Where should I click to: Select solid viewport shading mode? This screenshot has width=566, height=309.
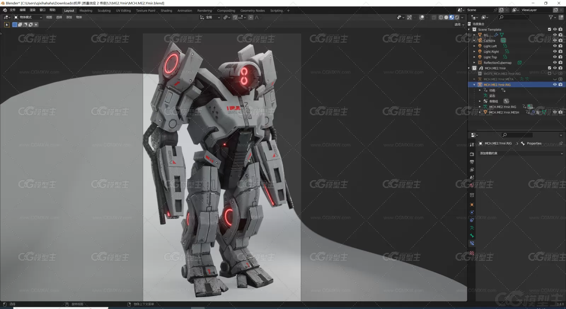click(446, 17)
